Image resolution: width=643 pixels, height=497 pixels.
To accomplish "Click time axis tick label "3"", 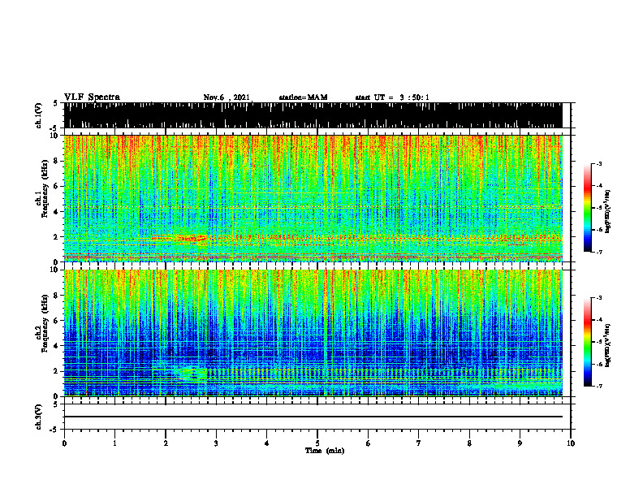I will point(216,443).
